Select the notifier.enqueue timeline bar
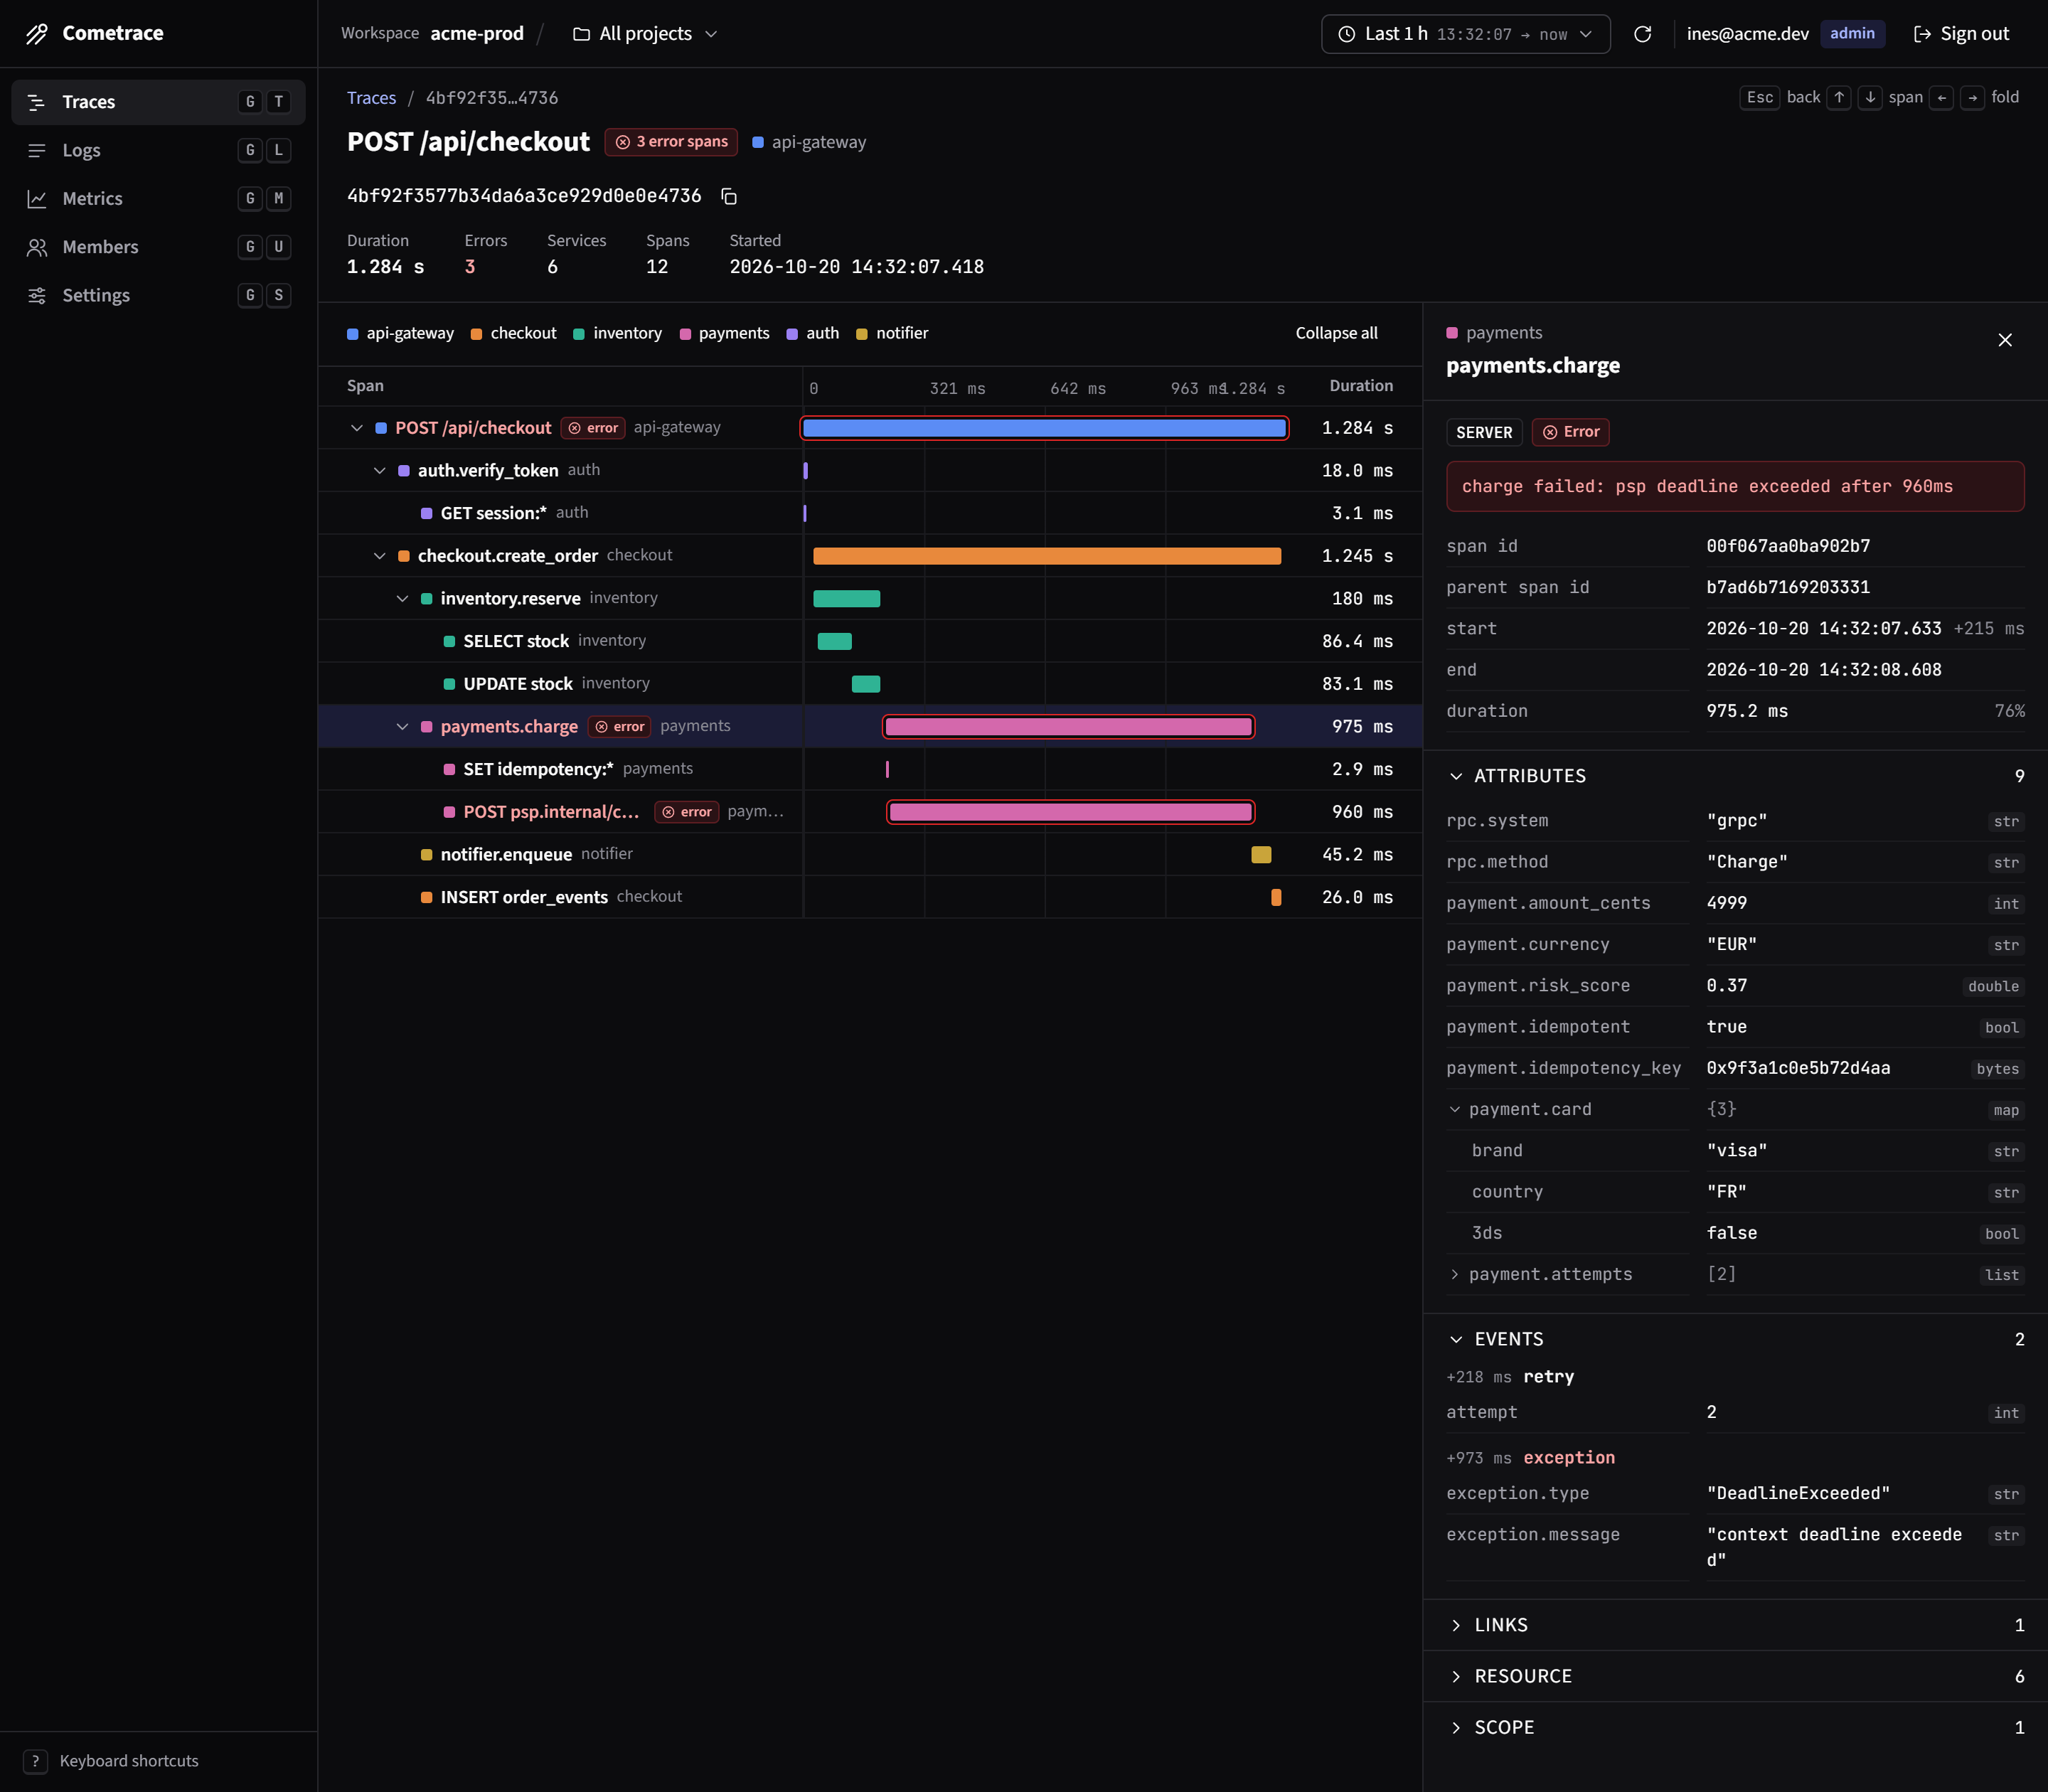Screen dimensions: 2048x1792 click(1261, 855)
